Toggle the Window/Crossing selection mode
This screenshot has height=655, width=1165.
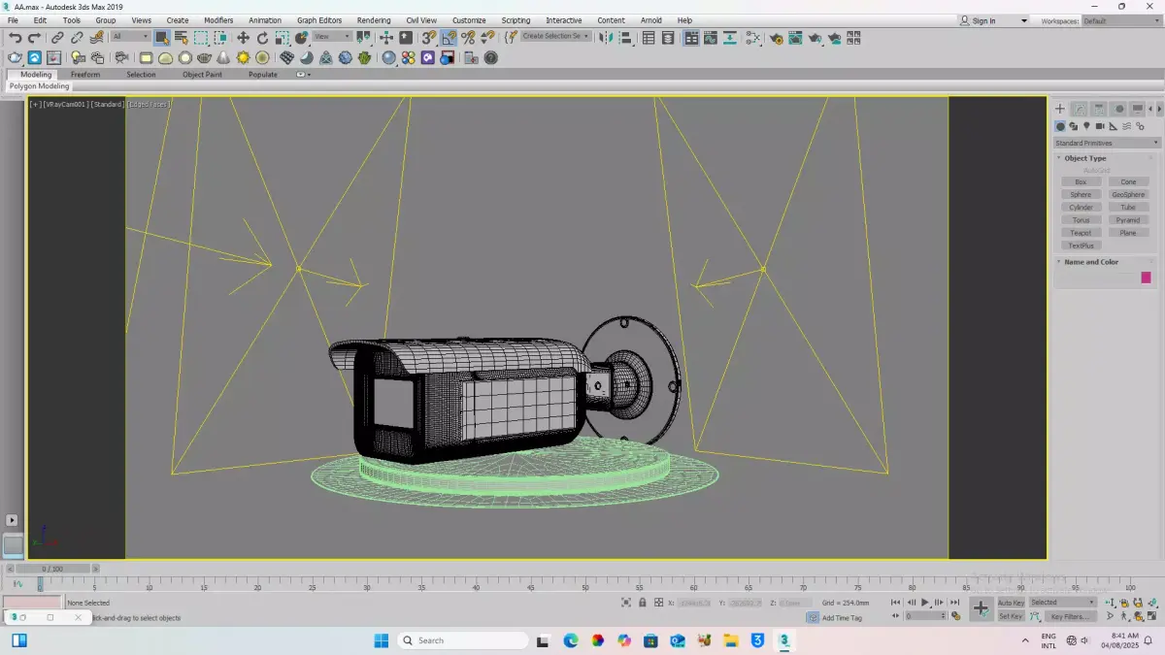[221, 38]
